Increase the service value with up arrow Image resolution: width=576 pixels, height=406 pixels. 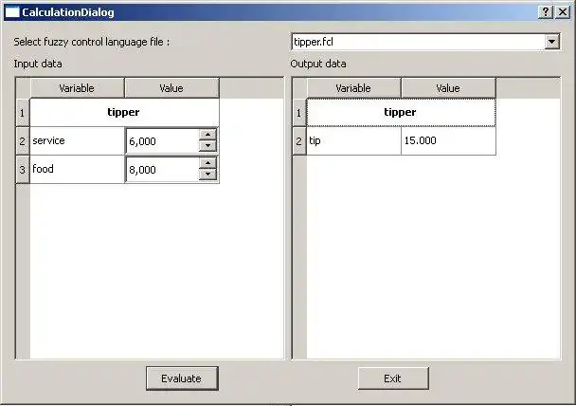207,135
